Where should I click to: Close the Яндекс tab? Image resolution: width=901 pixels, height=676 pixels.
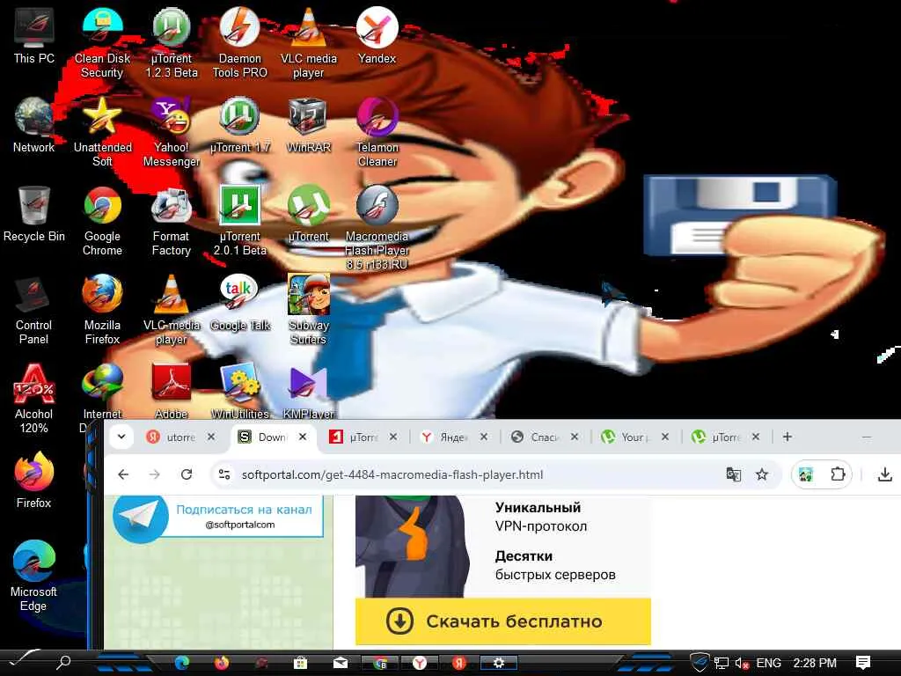484,437
